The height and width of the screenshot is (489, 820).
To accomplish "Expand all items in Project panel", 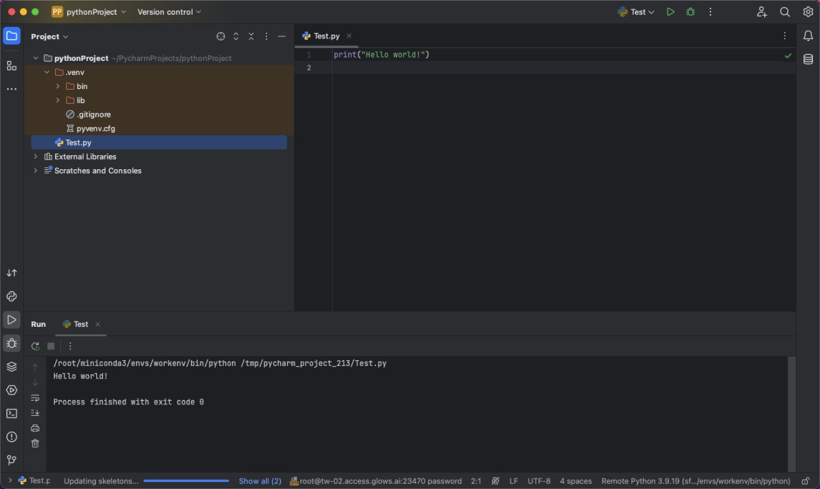I will click(236, 37).
